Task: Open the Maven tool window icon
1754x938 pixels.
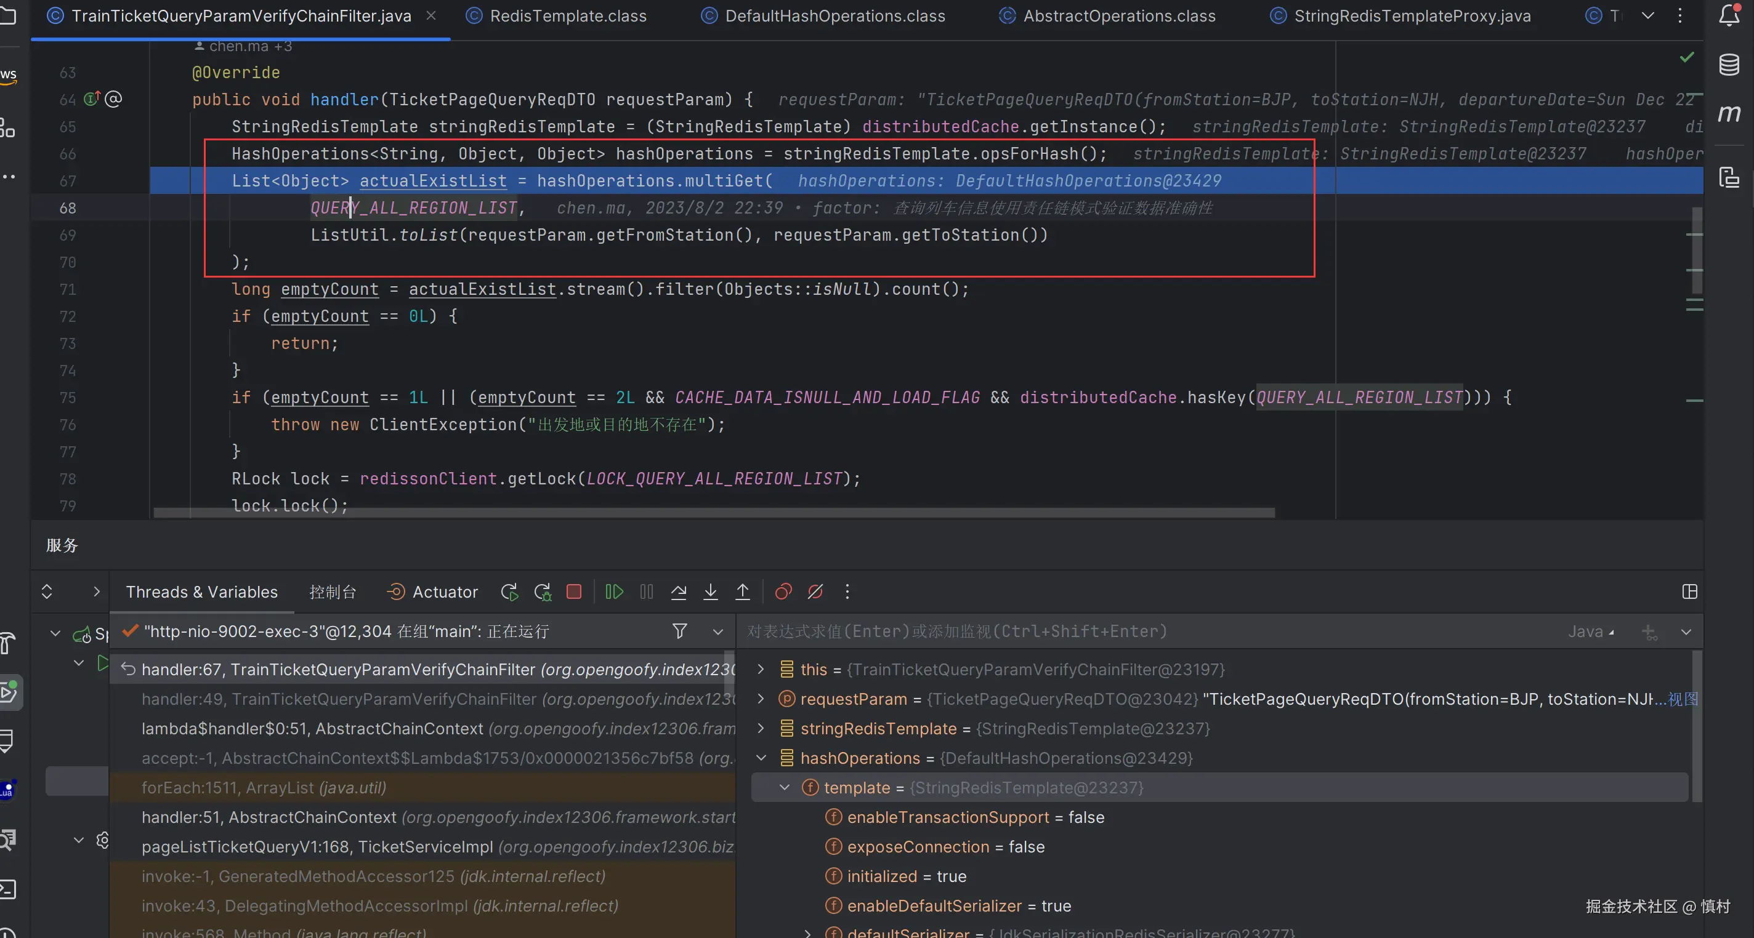Action: click(x=1729, y=114)
